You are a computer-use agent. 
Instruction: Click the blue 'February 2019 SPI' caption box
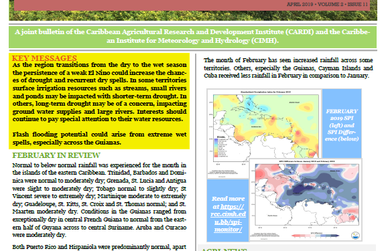click(x=342, y=123)
